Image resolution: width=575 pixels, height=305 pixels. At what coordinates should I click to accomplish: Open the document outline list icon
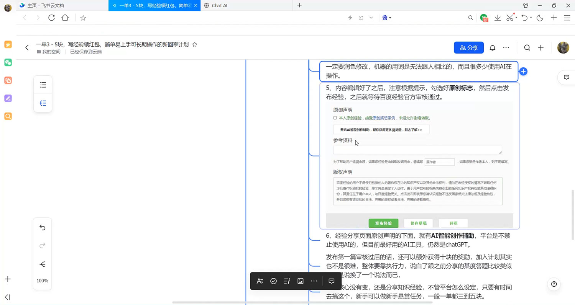(43, 85)
